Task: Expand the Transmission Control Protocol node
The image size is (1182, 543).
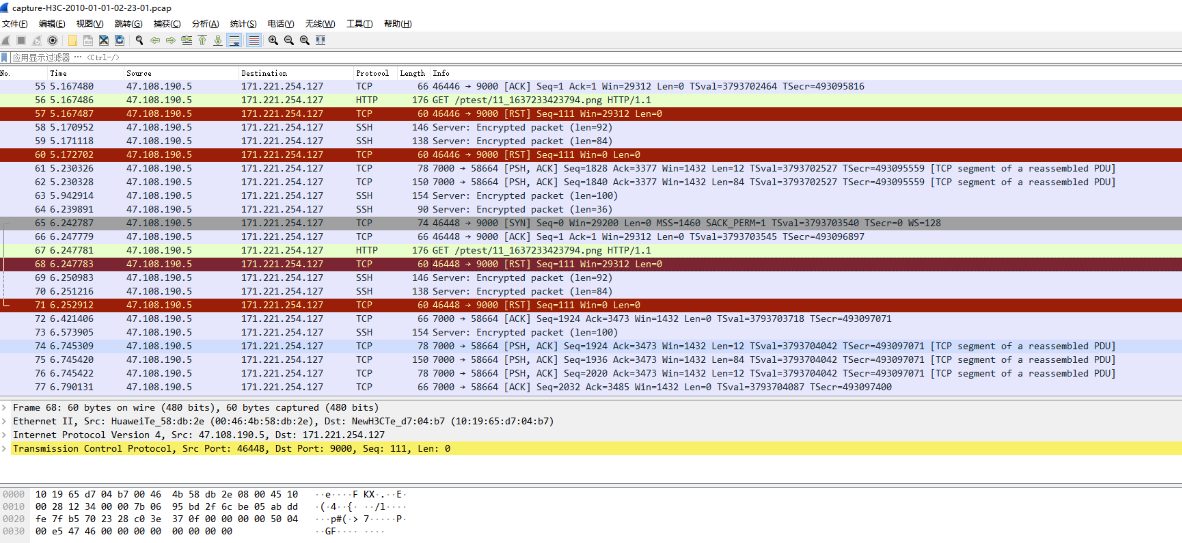Action: (4, 449)
